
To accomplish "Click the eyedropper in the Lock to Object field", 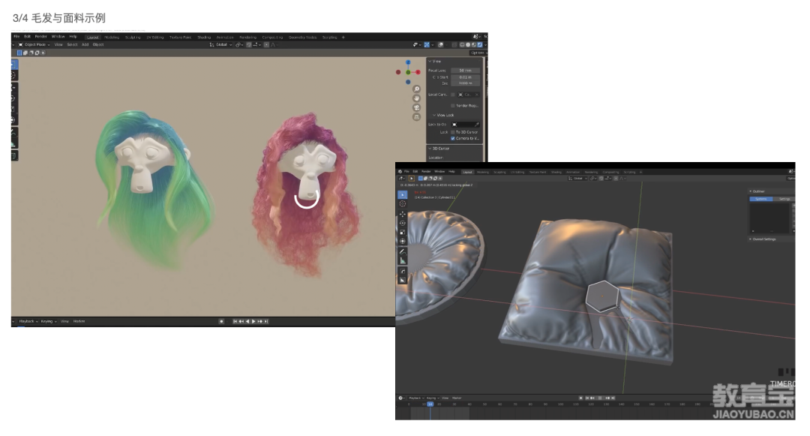I will [476, 125].
